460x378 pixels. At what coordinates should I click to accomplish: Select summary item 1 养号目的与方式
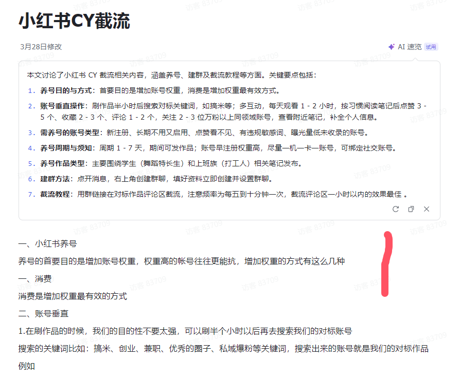click(67, 91)
